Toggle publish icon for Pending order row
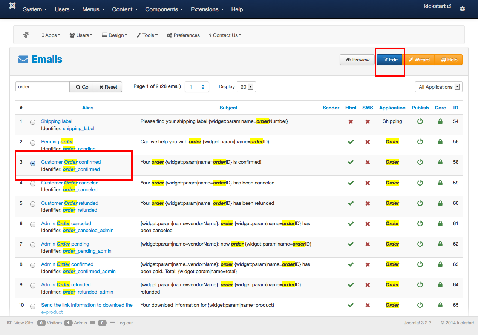 pos(420,142)
